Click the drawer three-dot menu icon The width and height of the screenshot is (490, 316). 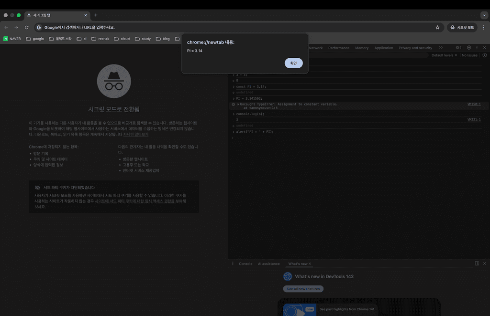233,263
